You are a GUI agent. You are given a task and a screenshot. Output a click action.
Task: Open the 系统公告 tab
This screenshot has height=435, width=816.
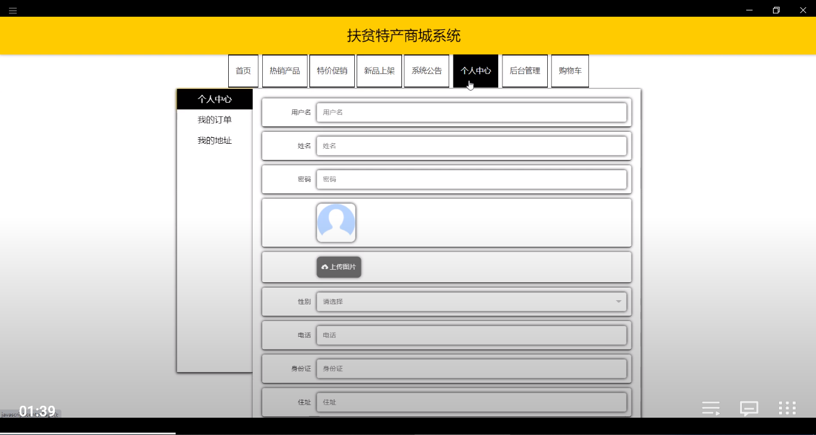(x=427, y=71)
